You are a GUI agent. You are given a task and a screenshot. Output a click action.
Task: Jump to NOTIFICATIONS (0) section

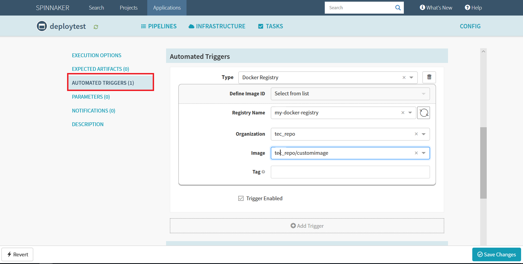click(94, 111)
